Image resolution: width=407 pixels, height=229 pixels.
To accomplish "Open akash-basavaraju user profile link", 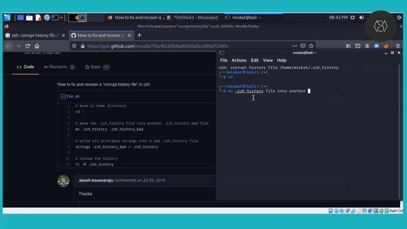I will pos(96,180).
